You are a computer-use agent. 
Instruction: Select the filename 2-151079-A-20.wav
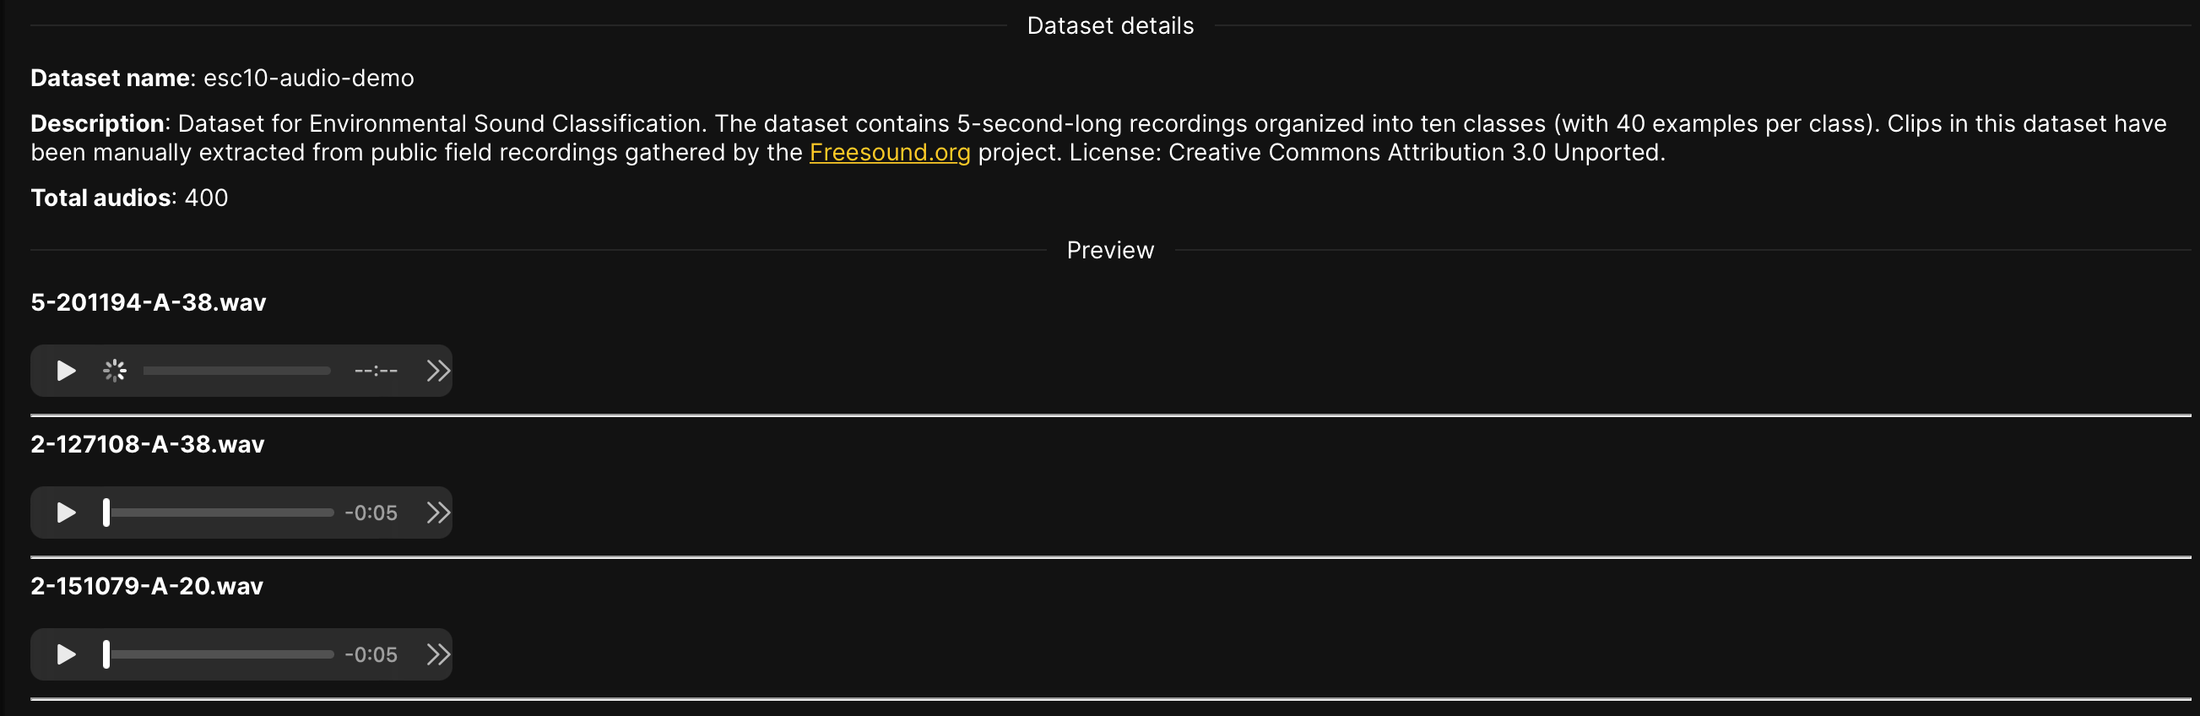(146, 585)
